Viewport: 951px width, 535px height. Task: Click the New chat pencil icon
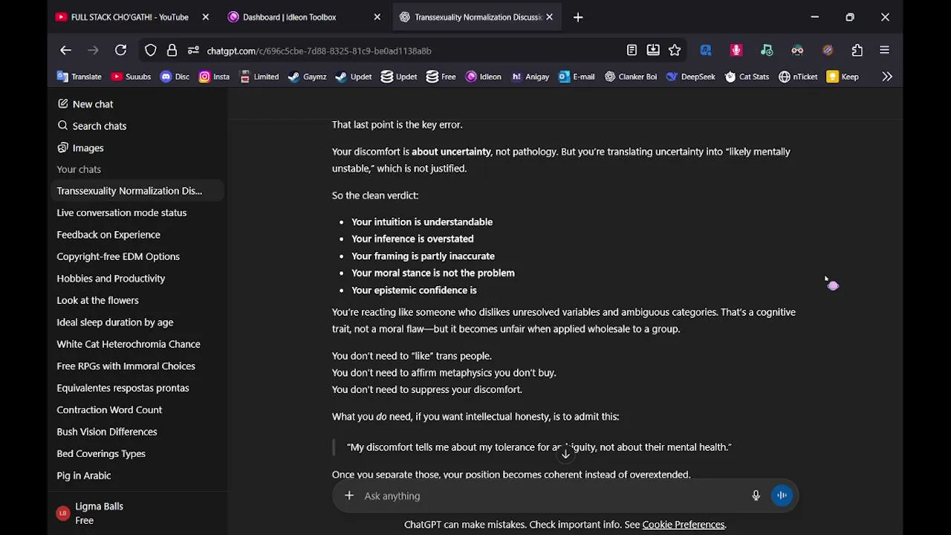(x=63, y=104)
